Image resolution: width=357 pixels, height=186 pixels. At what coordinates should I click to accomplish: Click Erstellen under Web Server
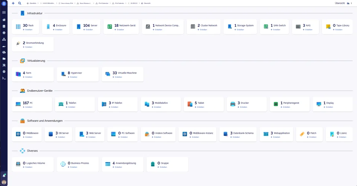tap(91, 137)
